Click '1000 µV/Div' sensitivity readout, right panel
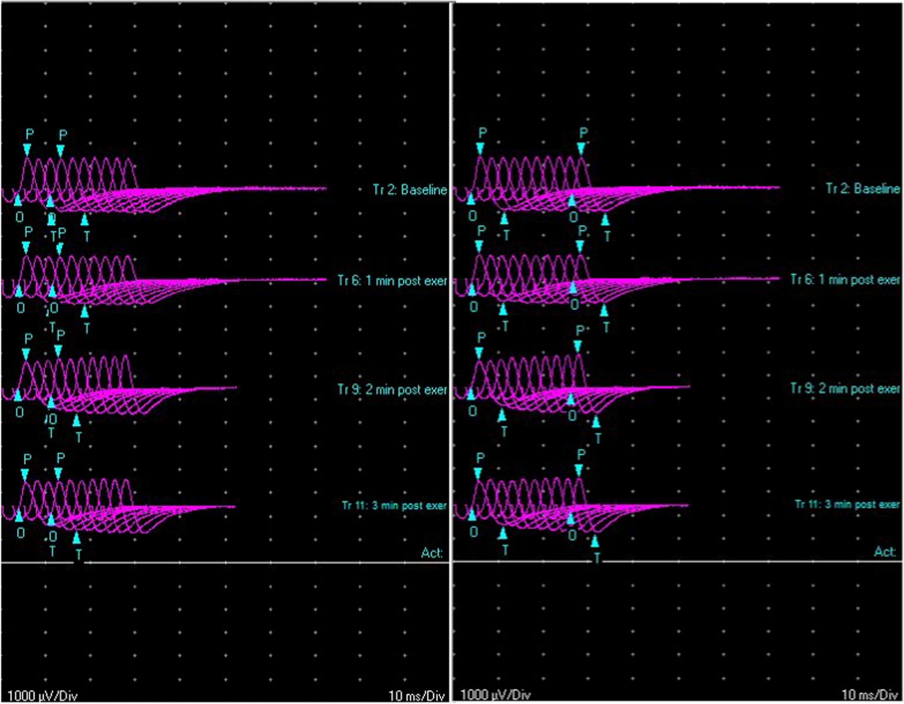 [x=495, y=695]
